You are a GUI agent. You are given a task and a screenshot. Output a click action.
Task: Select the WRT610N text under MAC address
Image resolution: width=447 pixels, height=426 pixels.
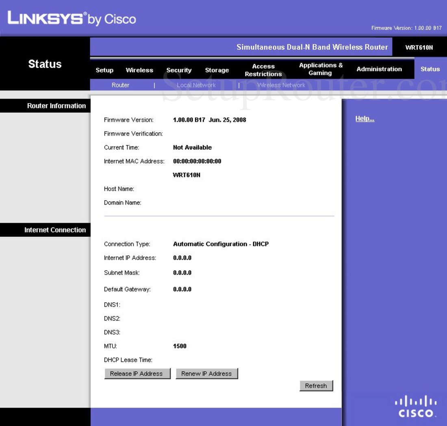click(187, 175)
